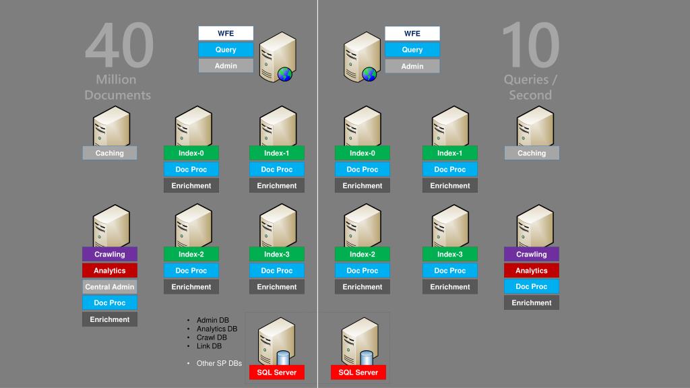The width and height of the screenshot is (690, 388).
Task: Click the Enrichment label on the Central Admin server
Action: pos(110,319)
